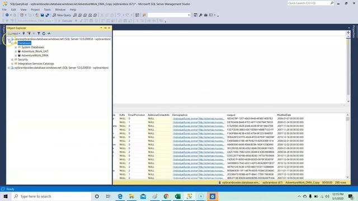Open the View menu
This screenshot has width=358, height=201.
tap(23, 9)
